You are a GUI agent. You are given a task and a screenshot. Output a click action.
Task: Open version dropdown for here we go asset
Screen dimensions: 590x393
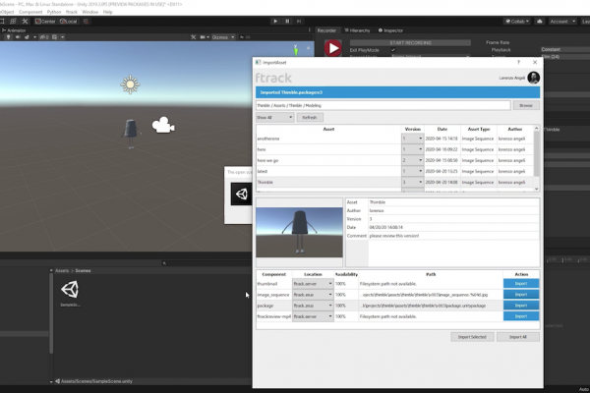pyautogui.click(x=412, y=160)
